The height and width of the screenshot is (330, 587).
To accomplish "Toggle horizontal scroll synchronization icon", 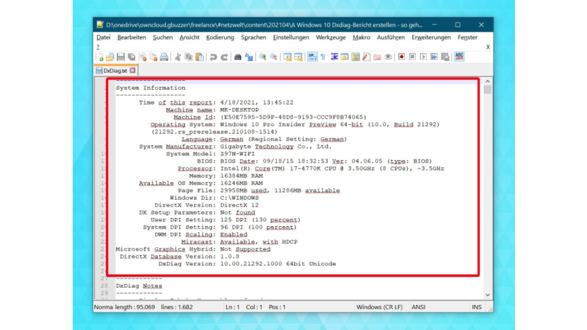I will tap(298, 57).
